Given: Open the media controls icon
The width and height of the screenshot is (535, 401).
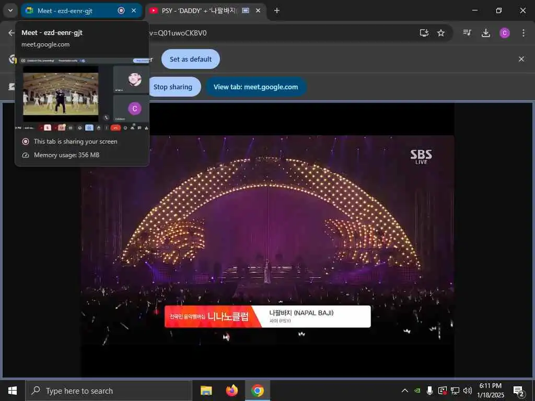Looking at the screenshot, I should tap(467, 33).
